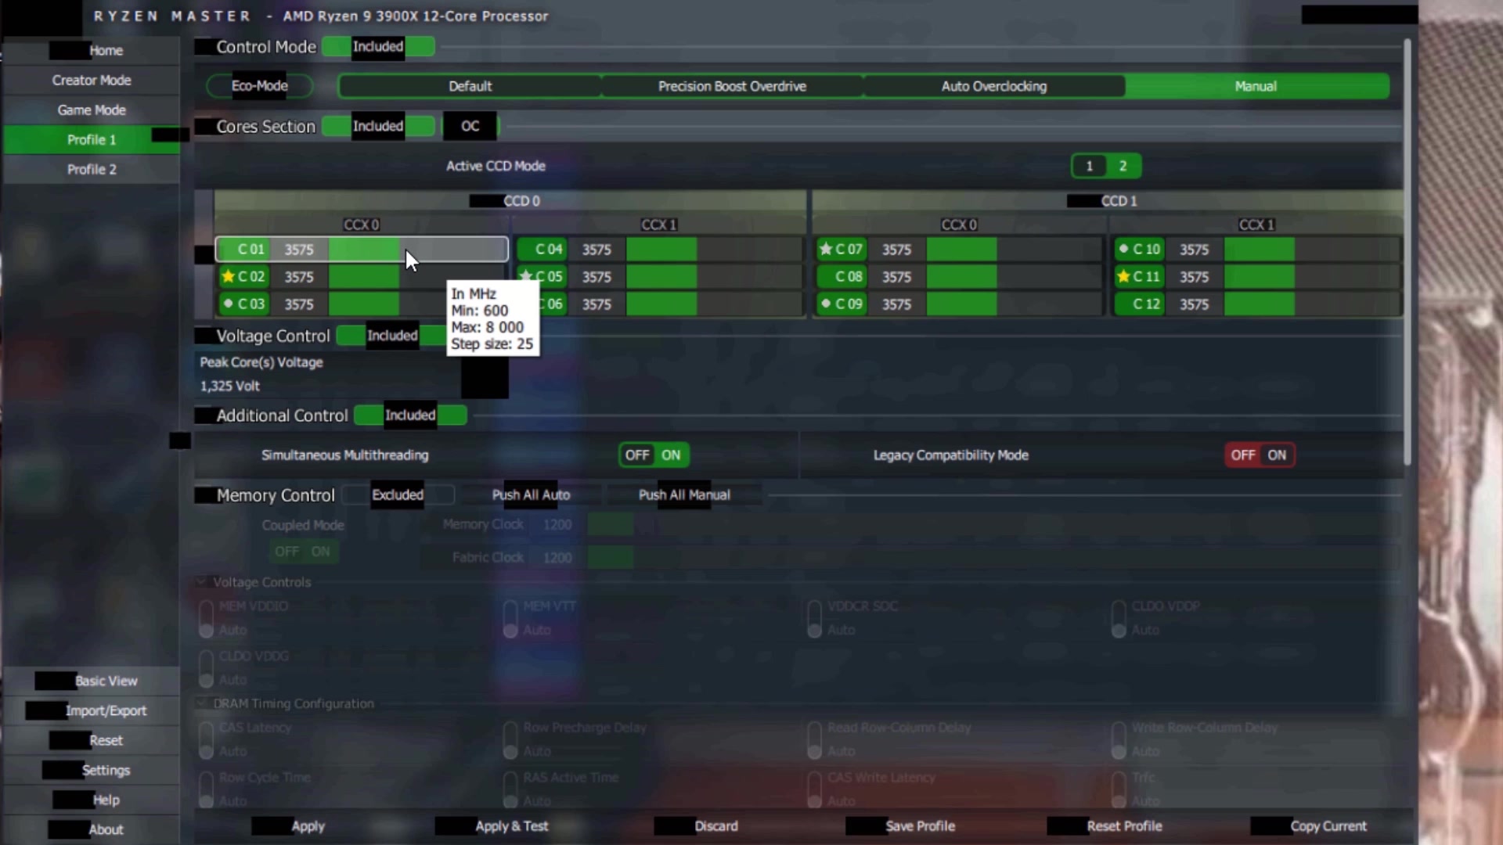Select the Default control mode
This screenshot has height=845, width=1503.
[470, 86]
